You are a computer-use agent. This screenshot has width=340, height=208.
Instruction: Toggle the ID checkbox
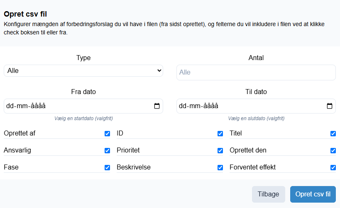220,133
